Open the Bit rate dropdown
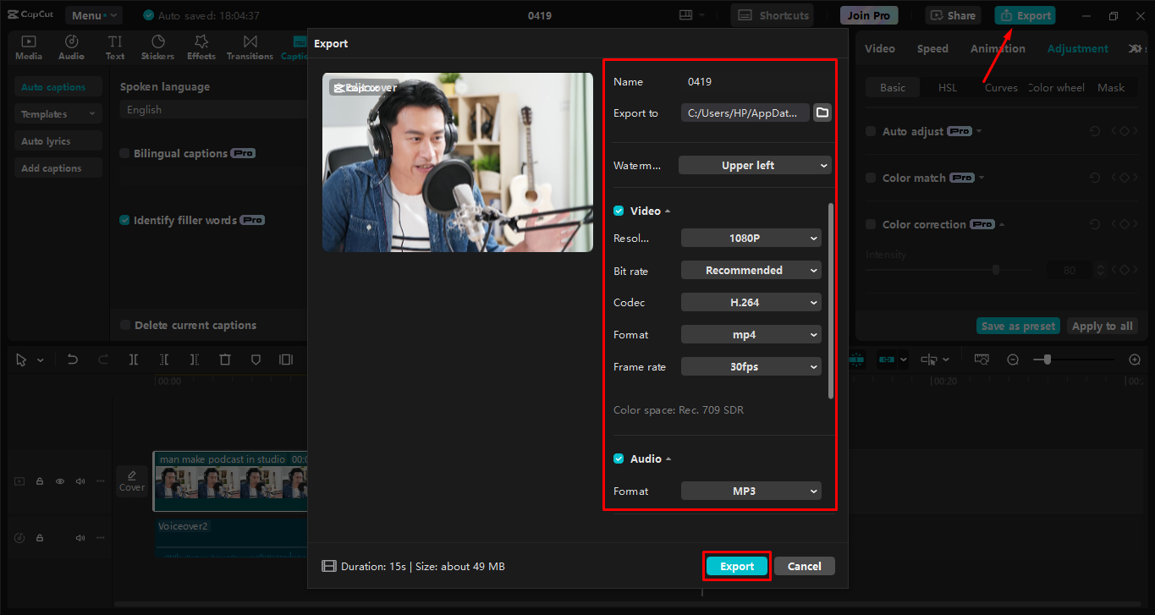The height and width of the screenshot is (615, 1155). pyautogui.click(x=751, y=271)
